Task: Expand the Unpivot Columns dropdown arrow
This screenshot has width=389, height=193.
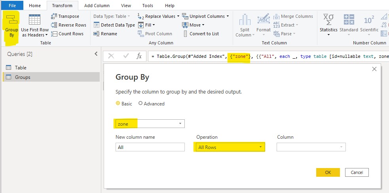Action: coord(227,16)
